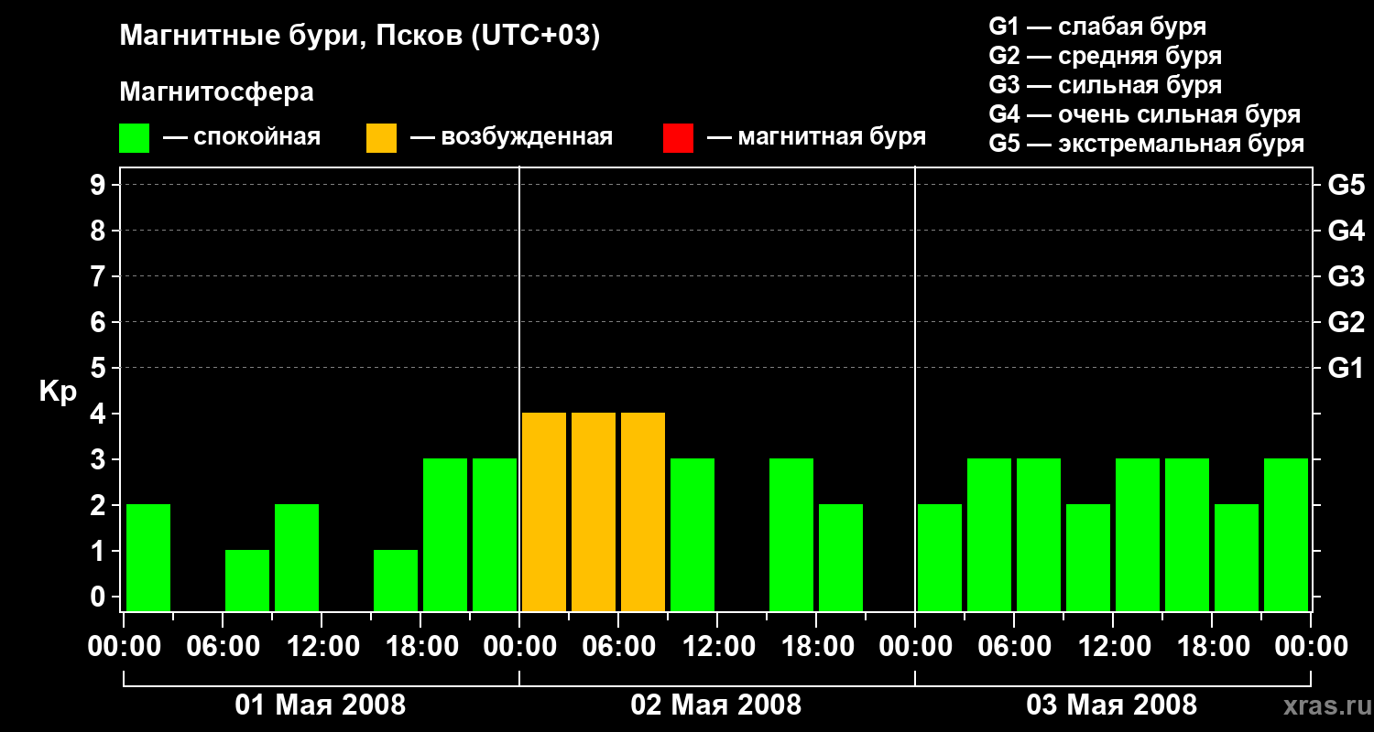Click the '01 Мая 2008' date label

tap(321, 705)
